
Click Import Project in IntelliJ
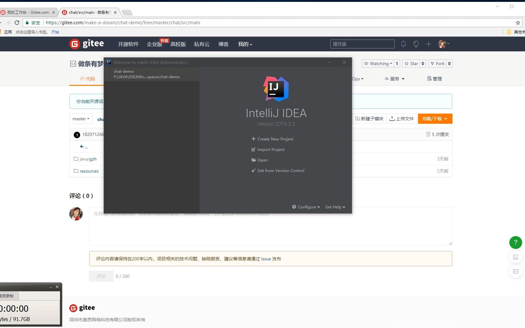[268, 150]
